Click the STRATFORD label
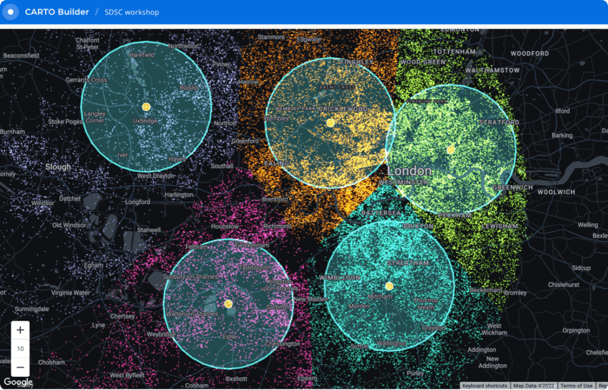608x390 pixels. (499, 122)
